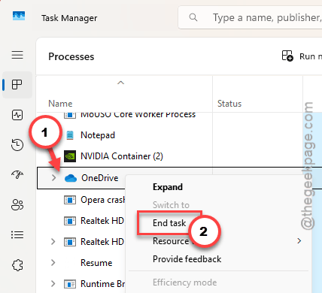Click the NVIDIA Container icon
Viewport: 322px width, 293px height.
click(x=70, y=156)
